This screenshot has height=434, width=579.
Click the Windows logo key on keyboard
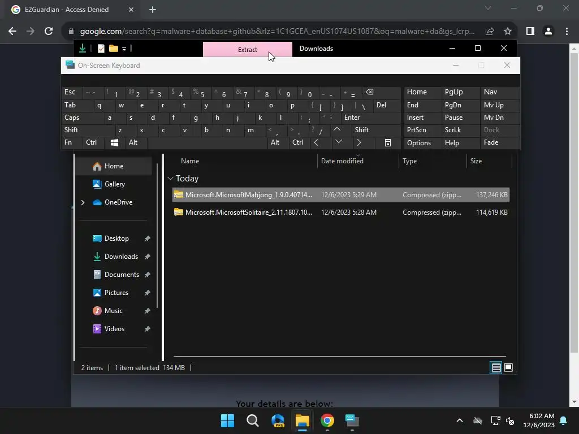tap(114, 142)
